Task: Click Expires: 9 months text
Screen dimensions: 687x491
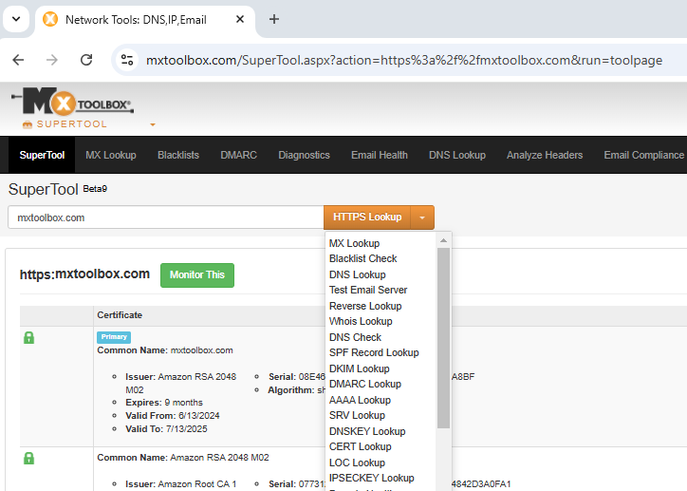Action: point(164,403)
